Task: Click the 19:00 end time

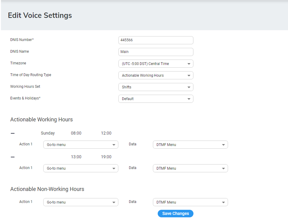Action: [106, 157]
